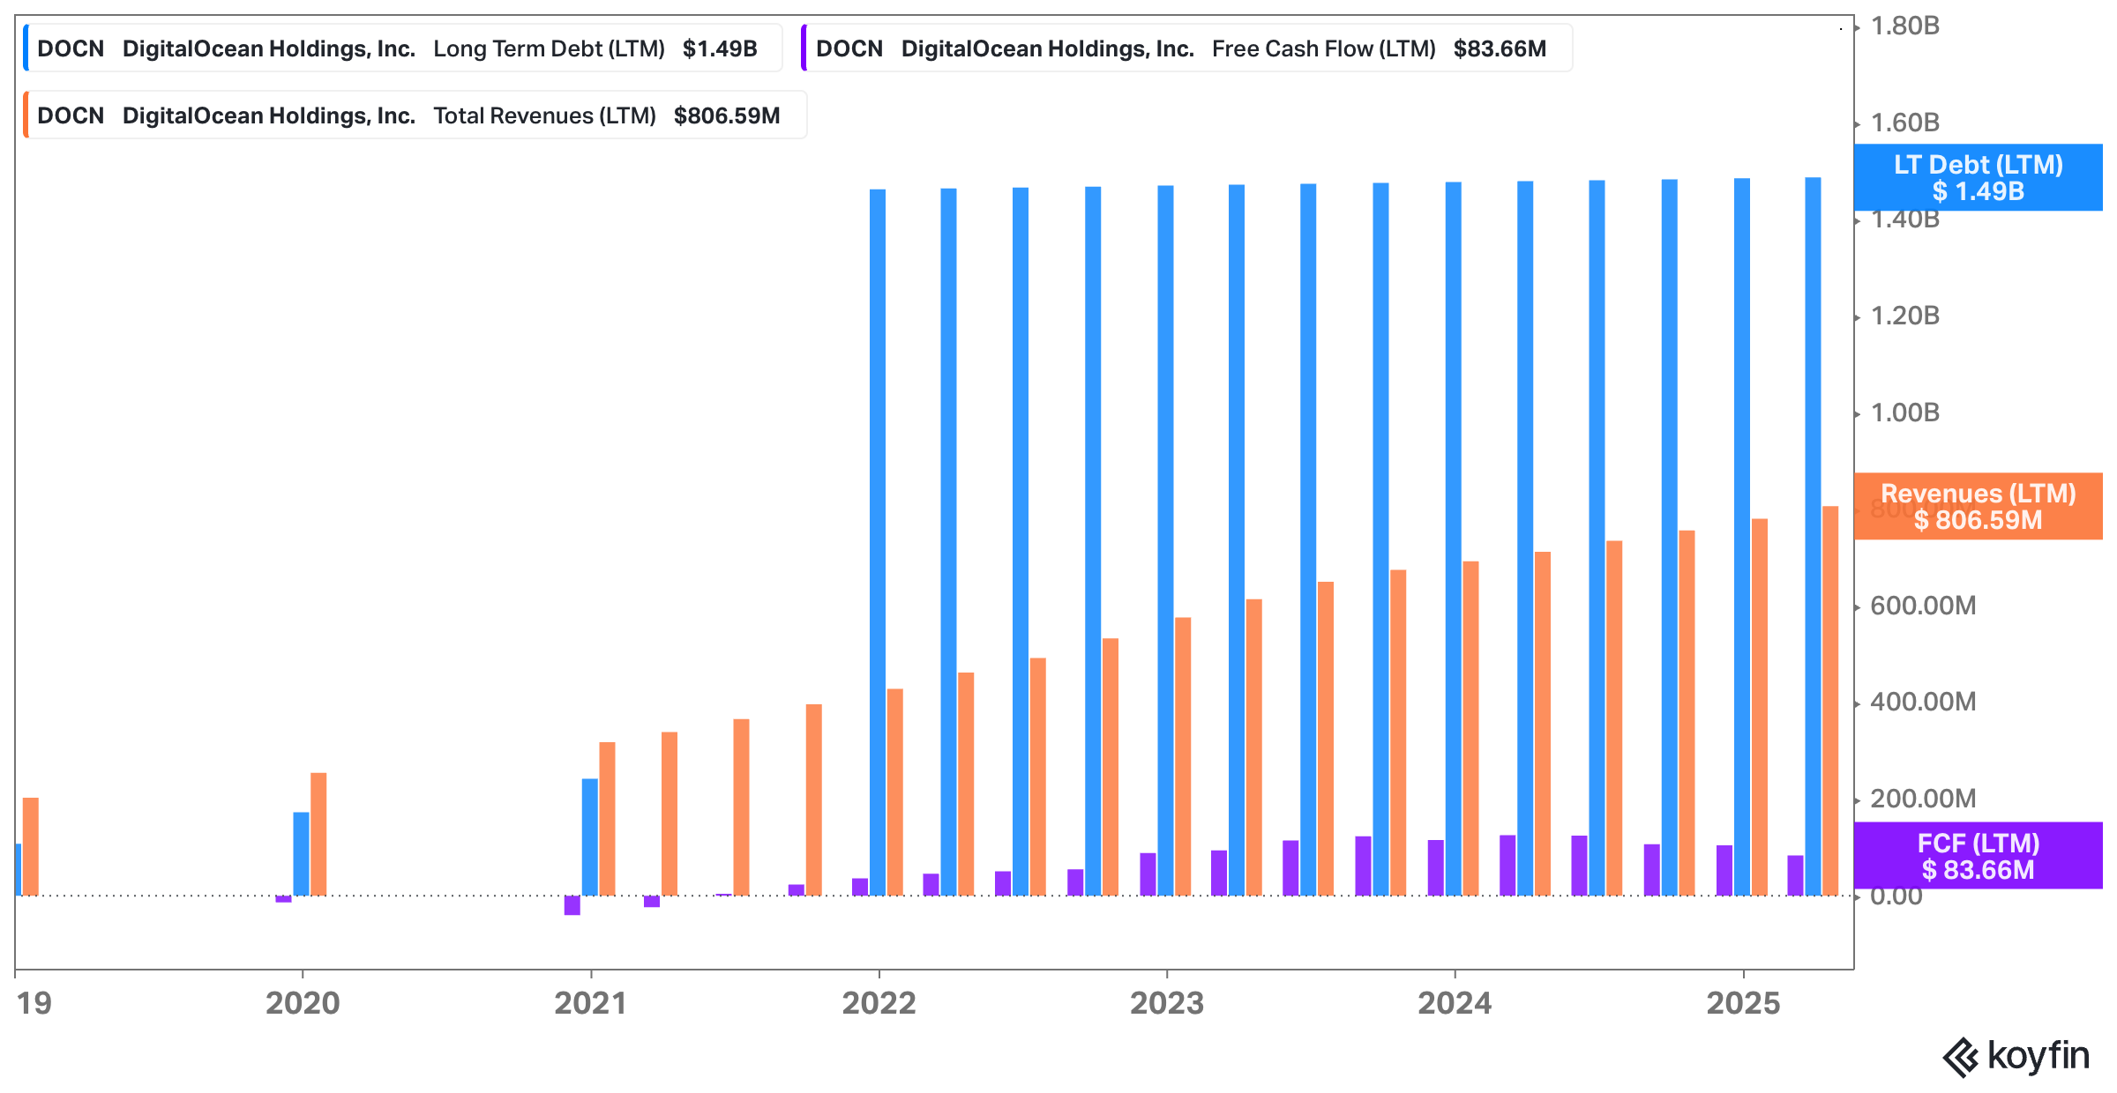The image size is (2117, 1093).
Task: Click the last orange revenue bar in 2025
Action: [x=1830, y=701]
